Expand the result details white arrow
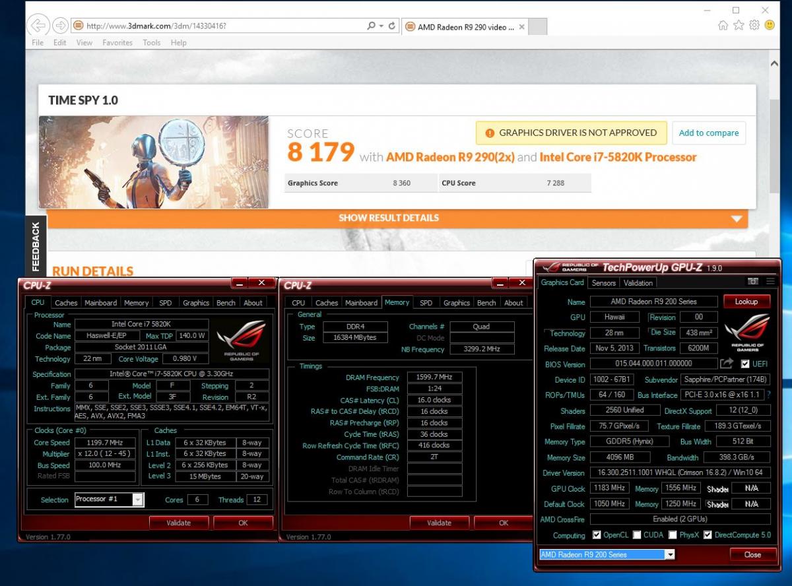Image resolution: width=792 pixels, height=586 pixels. [737, 218]
